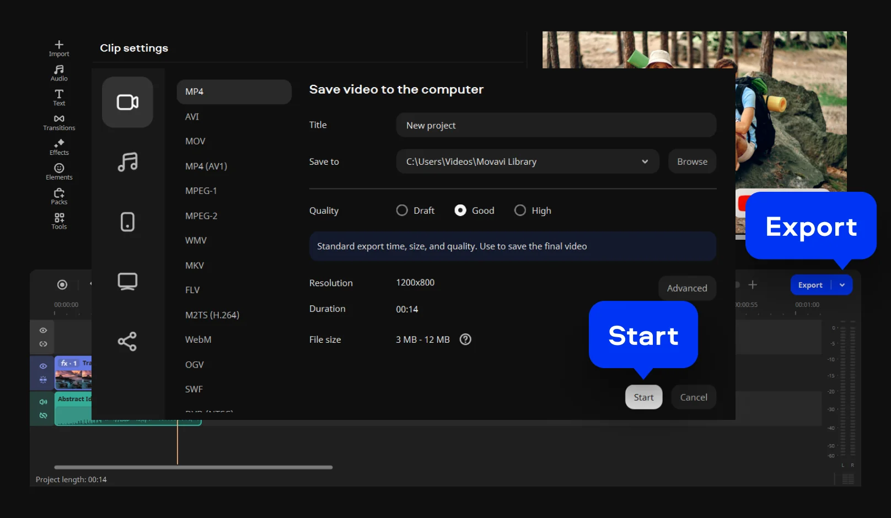Open the Audio library from sidebar
This screenshot has height=518, width=891.
tap(59, 73)
